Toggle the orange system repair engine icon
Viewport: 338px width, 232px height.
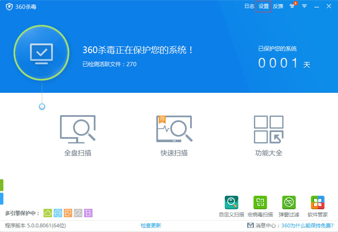(x=68, y=213)
